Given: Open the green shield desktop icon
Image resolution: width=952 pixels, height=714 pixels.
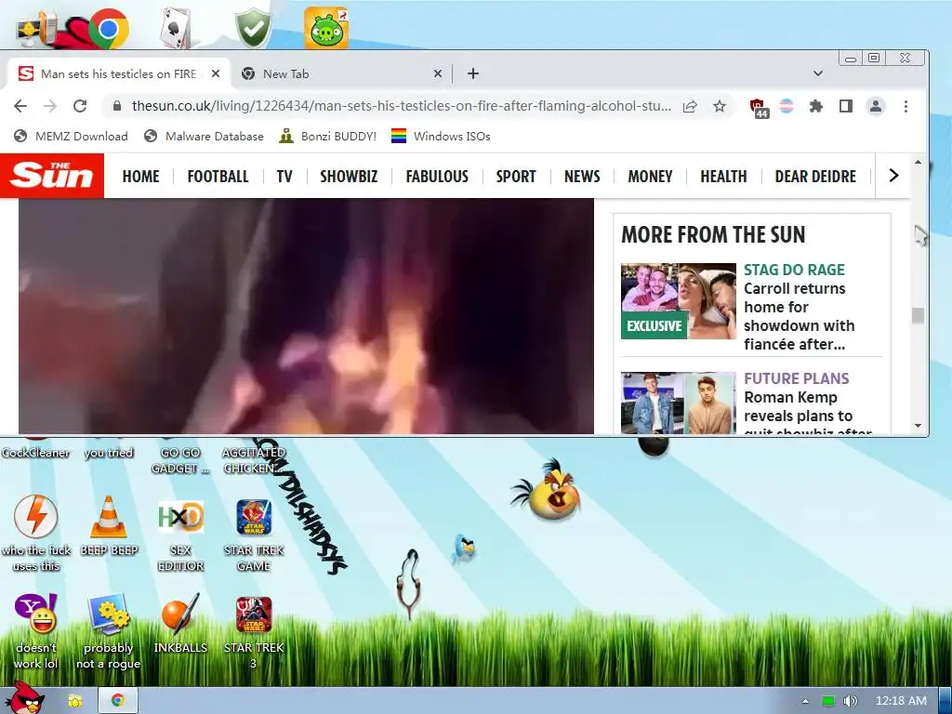Looking at the screenshot, I should coord(253,28).
